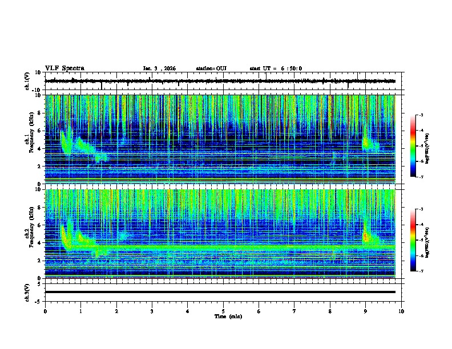
Task: Click time axis tick label "1"
Action: pos(80,311)
